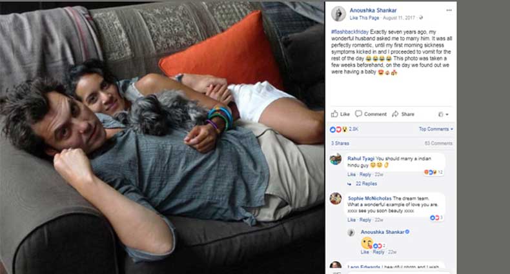Click Rahul Tyagi's profile avatar
This screenshot has width=510, height=274.
pyautogui.click(x=336, y=159)
